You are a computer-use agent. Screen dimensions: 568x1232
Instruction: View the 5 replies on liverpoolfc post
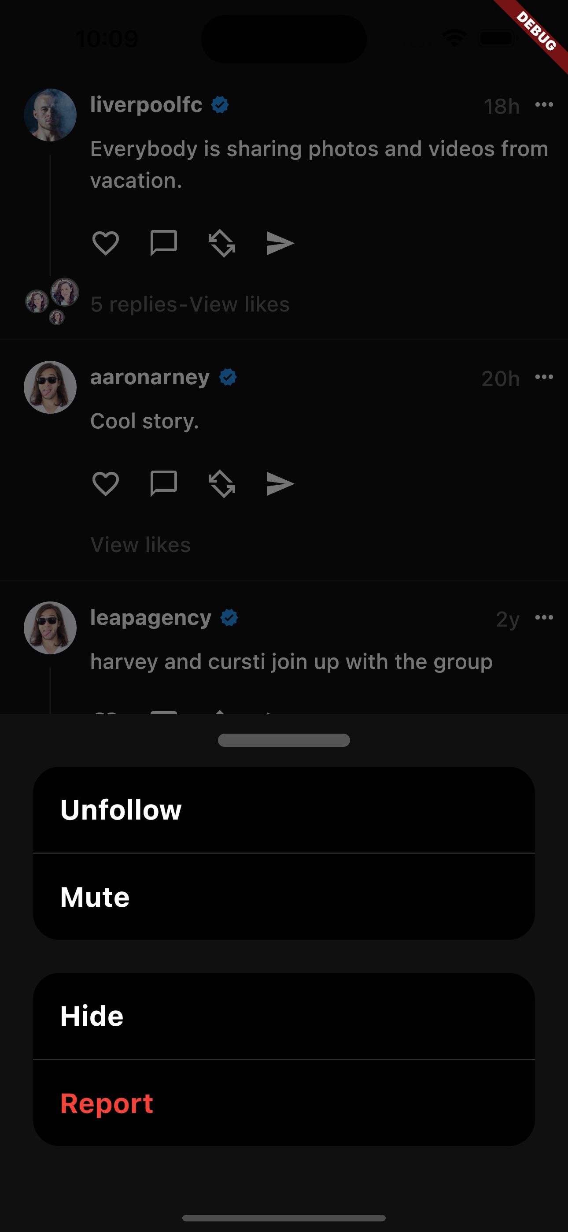[x=134, y=304]
